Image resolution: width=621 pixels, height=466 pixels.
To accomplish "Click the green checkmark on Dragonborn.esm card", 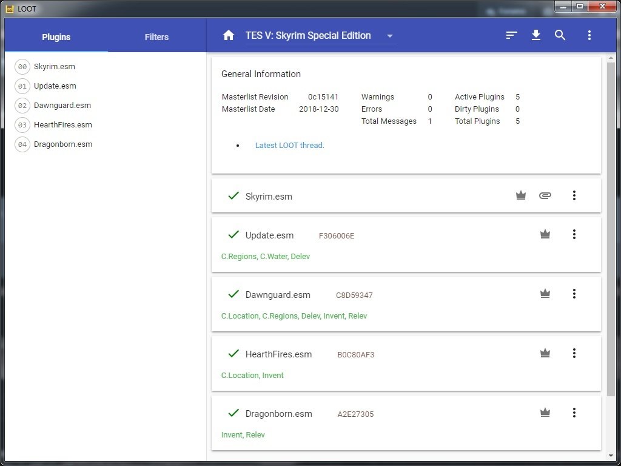I will (x=233, y=413).
